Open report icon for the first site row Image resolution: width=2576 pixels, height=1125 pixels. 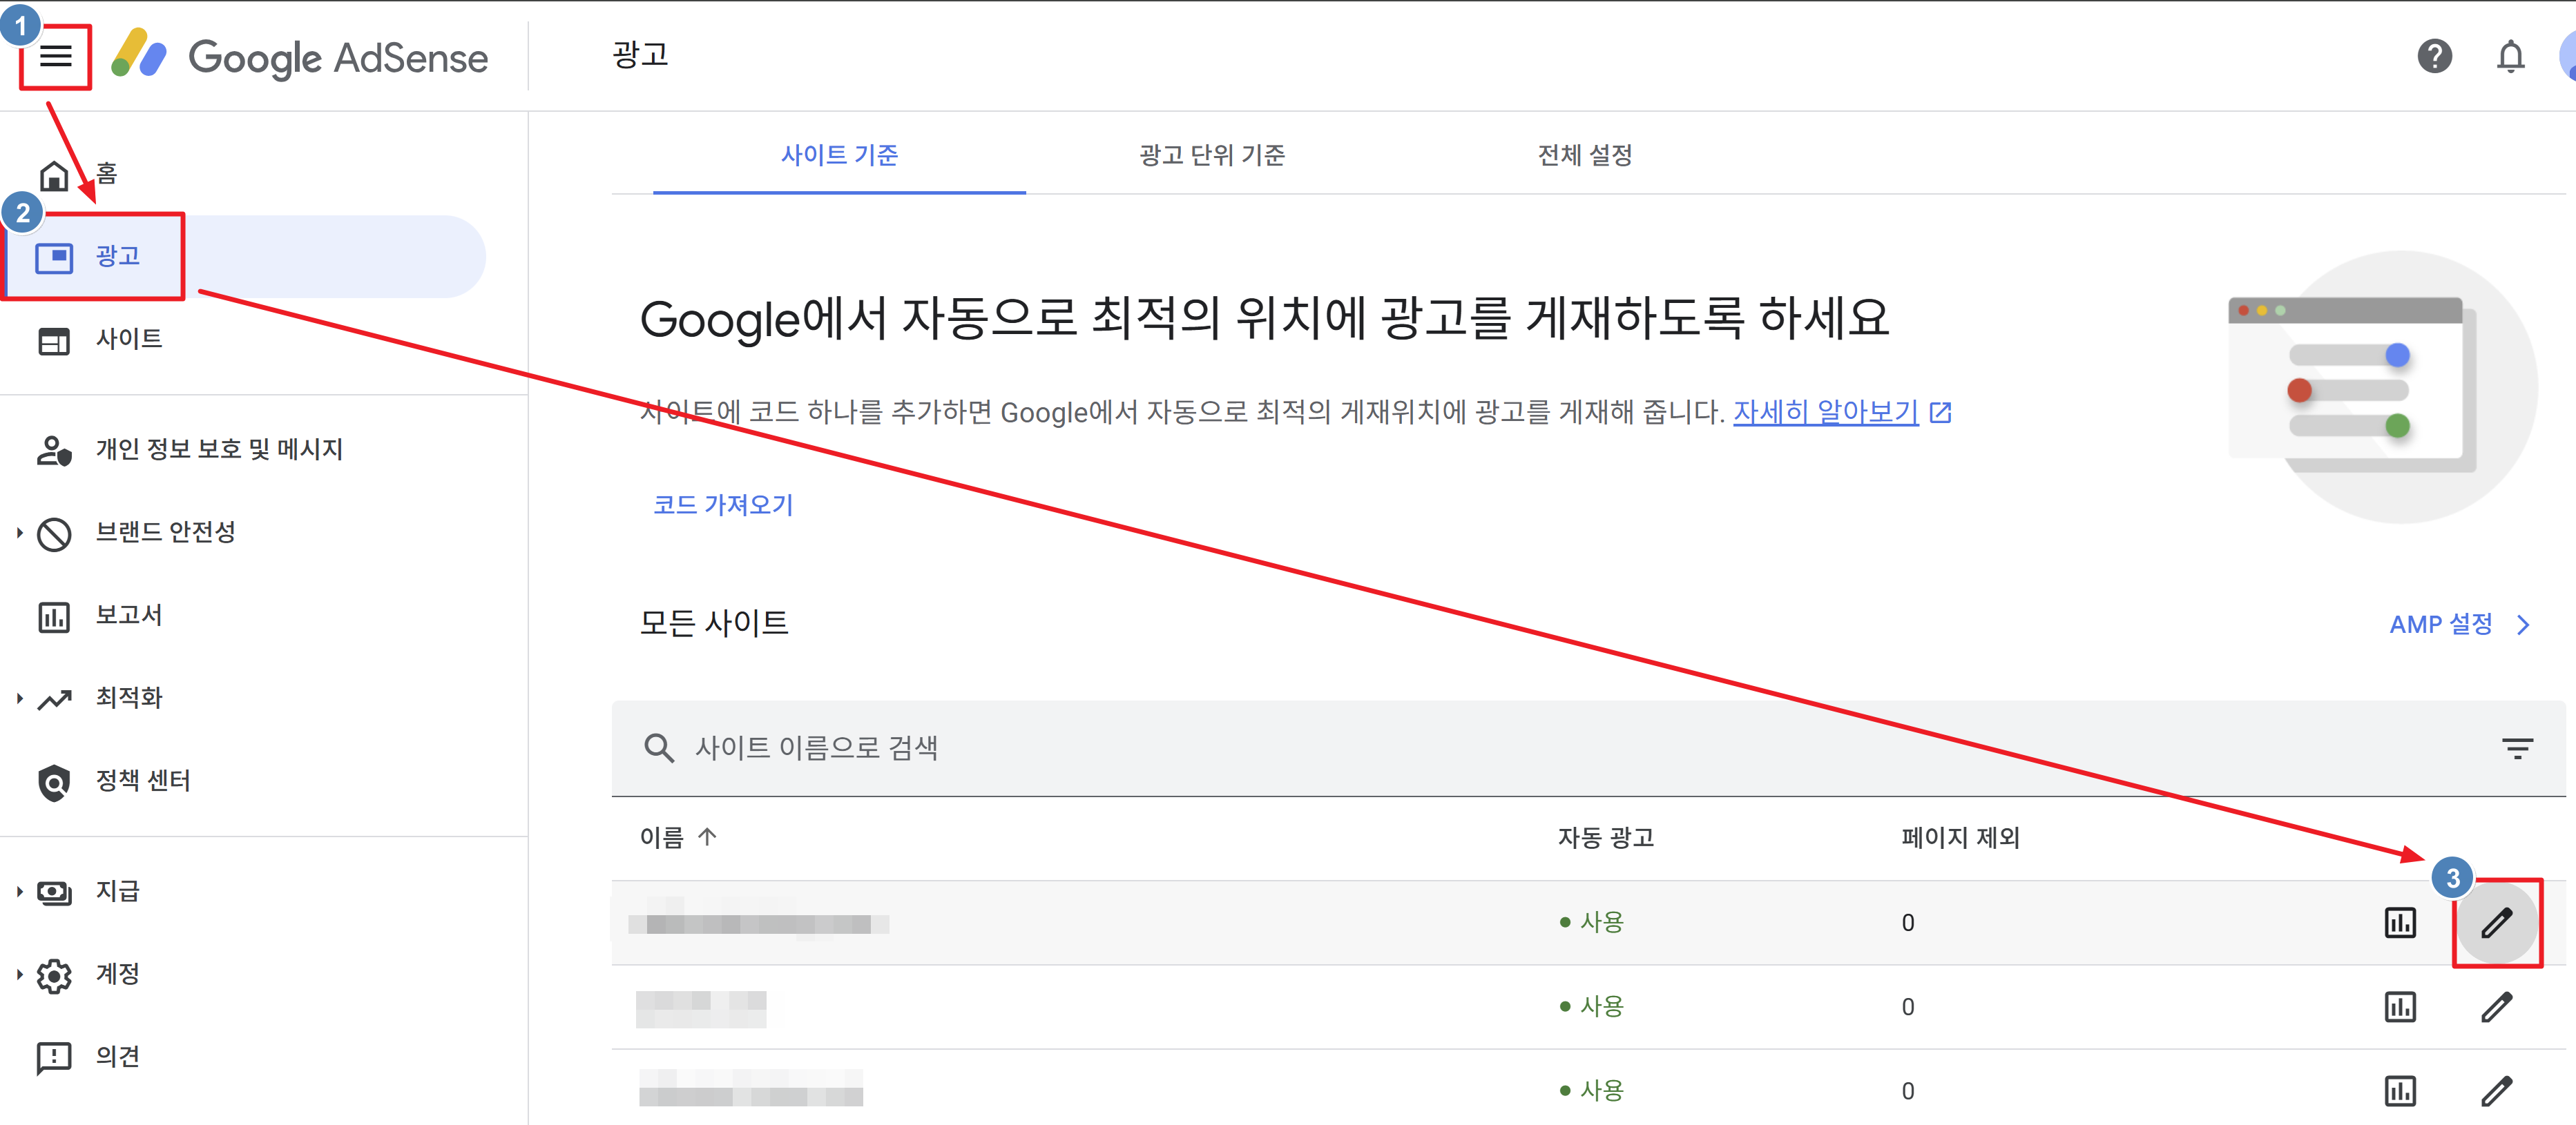click(2400, 922)
